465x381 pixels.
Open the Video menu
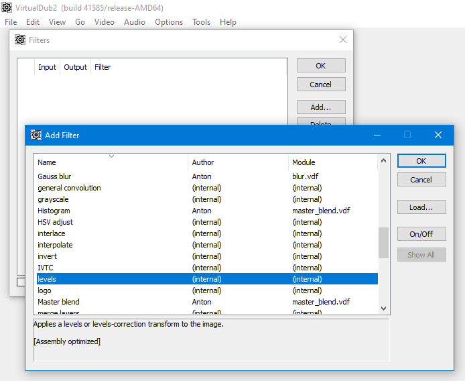click(105, 22)
